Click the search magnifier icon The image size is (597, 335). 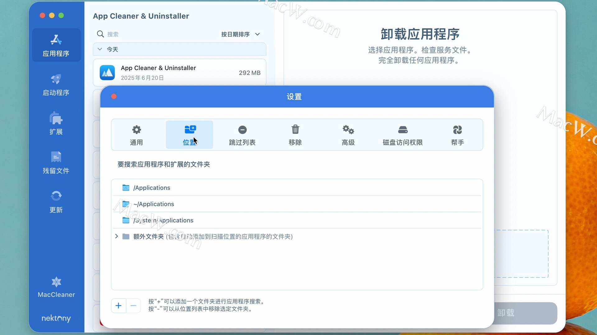(x=100, y=34)
